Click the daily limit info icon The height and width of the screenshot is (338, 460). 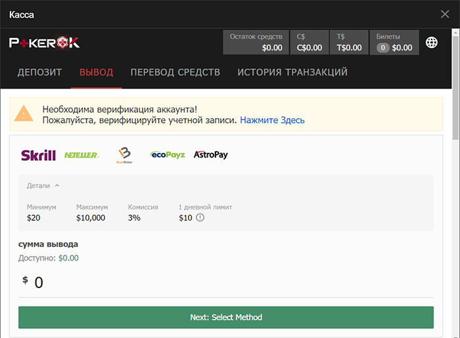(x=200, y=218)
